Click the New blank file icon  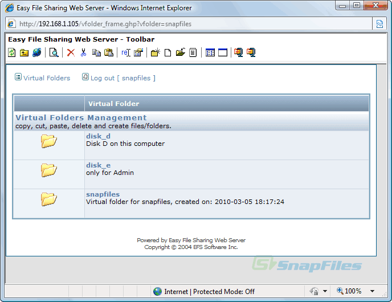point(168,52)
